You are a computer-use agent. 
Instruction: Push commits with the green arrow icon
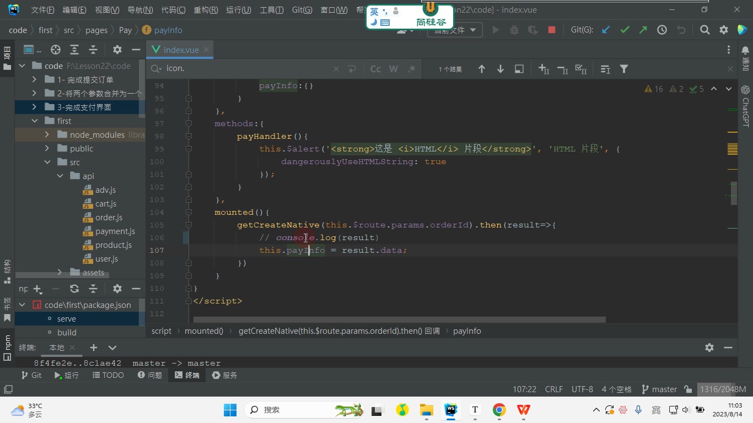(x=643, y=30)
